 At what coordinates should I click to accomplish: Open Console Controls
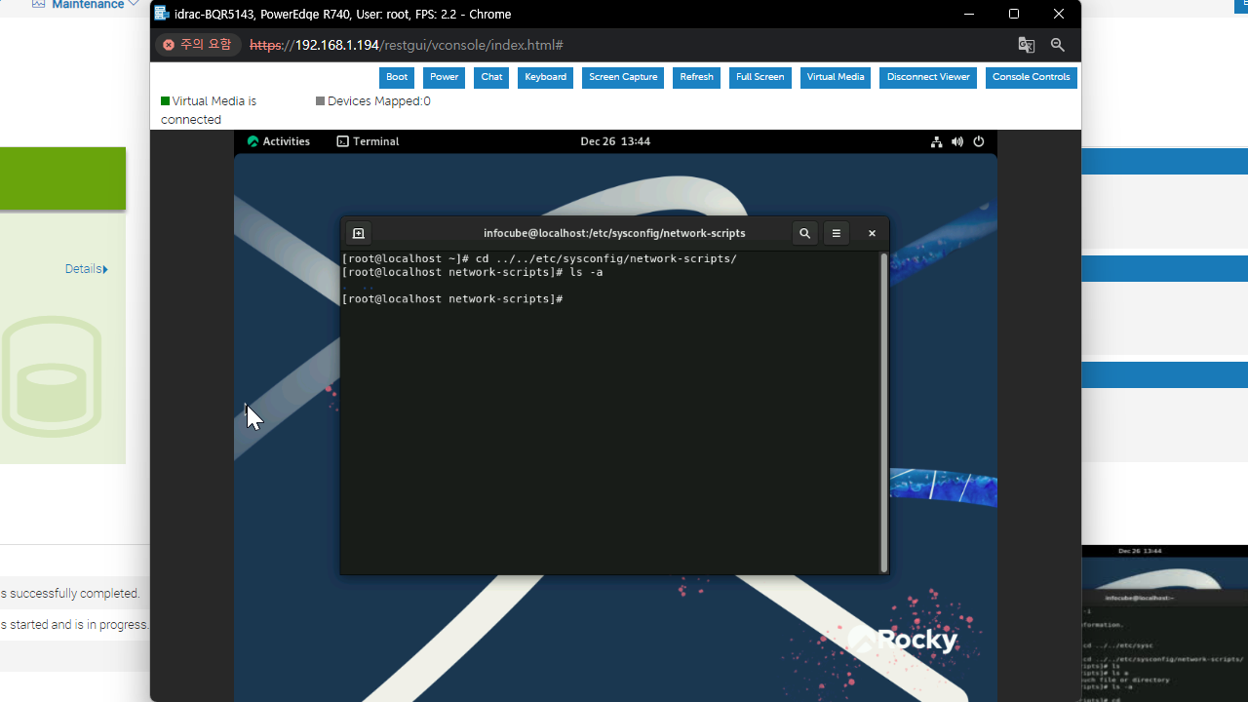point(1031,77)
